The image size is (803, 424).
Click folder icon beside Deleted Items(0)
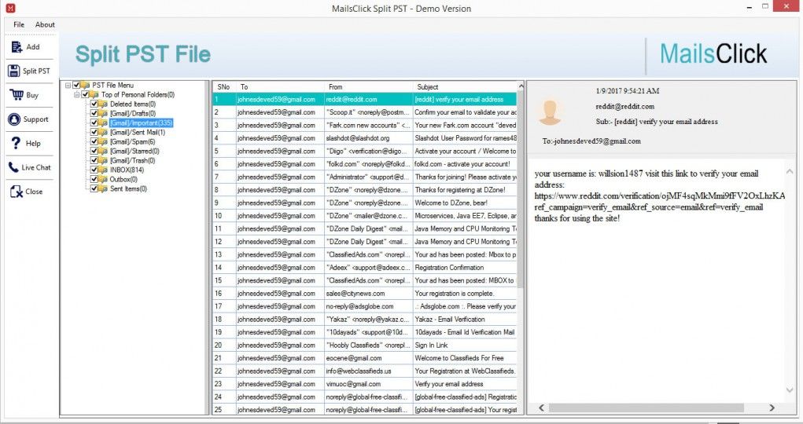coord(103,104)
